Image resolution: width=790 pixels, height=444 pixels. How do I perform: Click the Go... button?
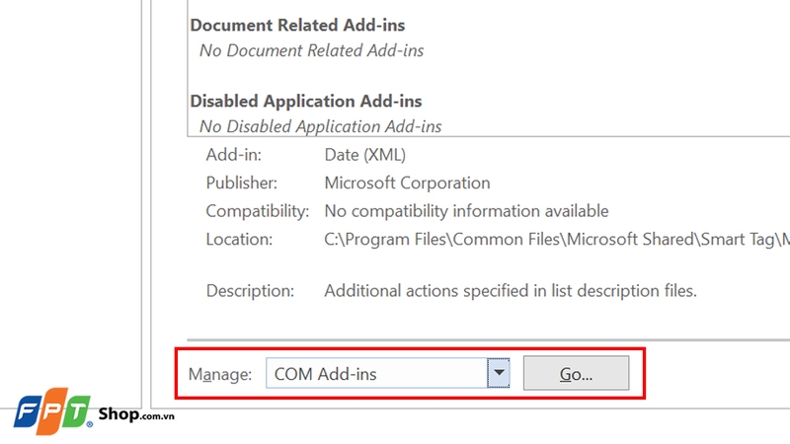tap(576, 374)
